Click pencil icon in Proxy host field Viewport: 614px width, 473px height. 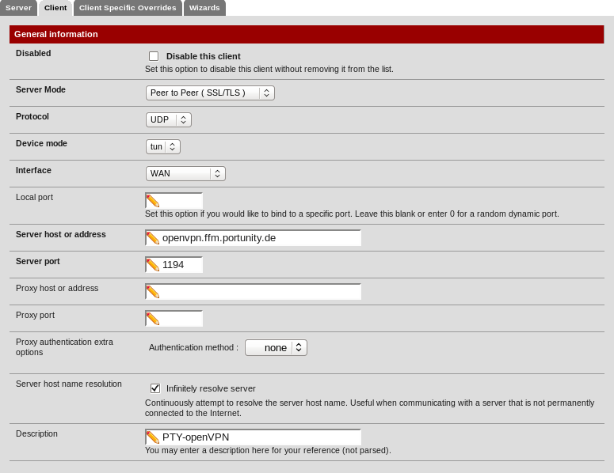pos(153,292)
